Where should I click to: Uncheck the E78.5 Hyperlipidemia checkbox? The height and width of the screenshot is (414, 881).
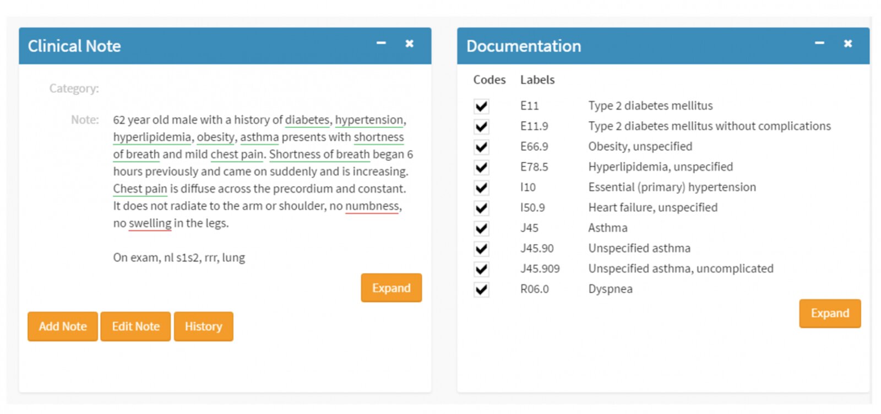[x=481, y=167]
